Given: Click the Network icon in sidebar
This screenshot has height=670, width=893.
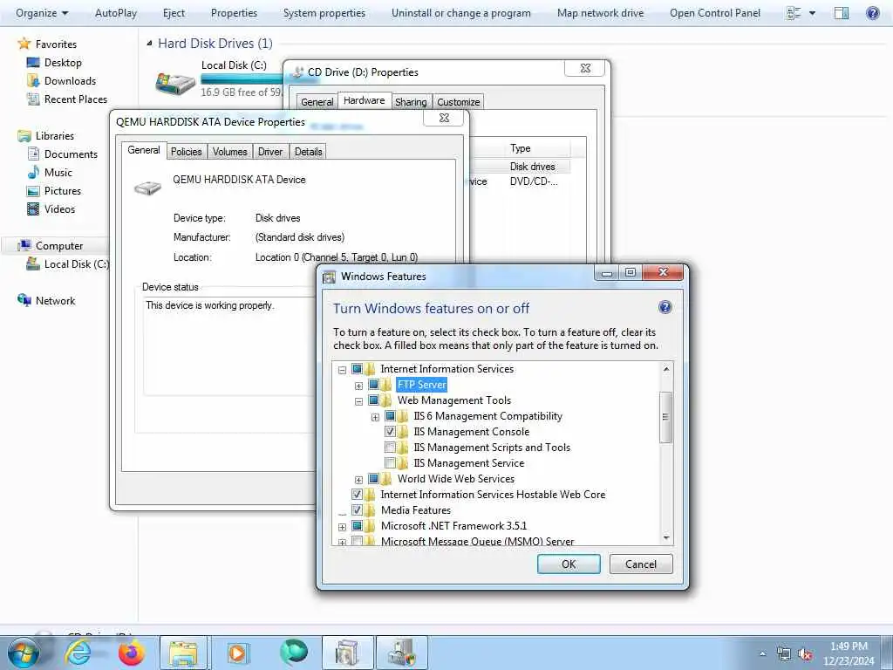Looking at the screenshot, I should coord(24,300).
